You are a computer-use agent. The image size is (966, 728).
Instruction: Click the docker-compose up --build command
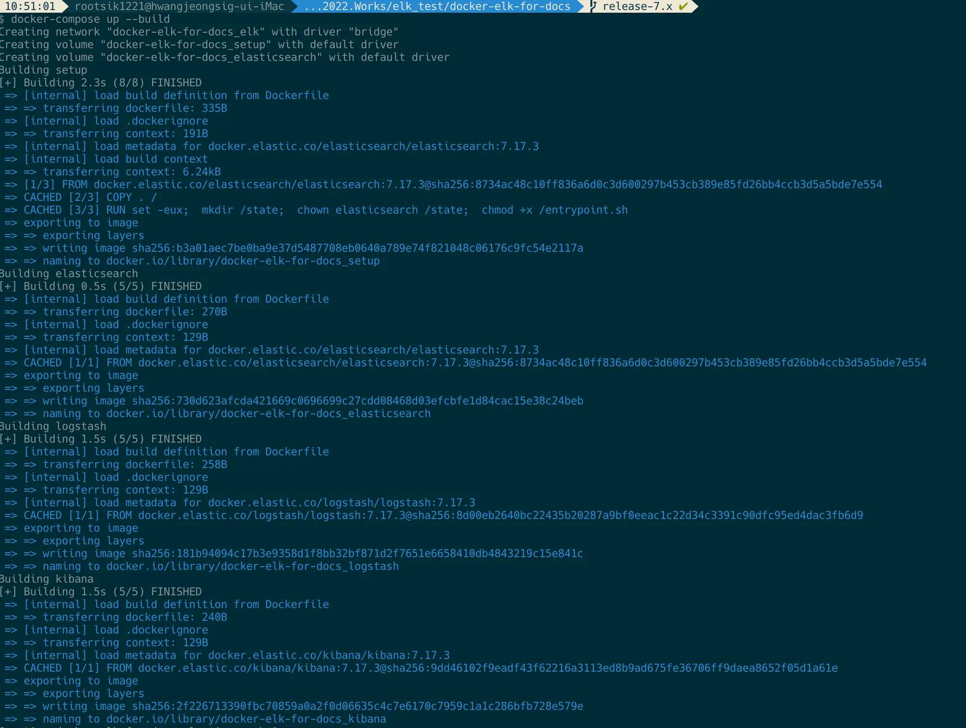coord(90,19)
